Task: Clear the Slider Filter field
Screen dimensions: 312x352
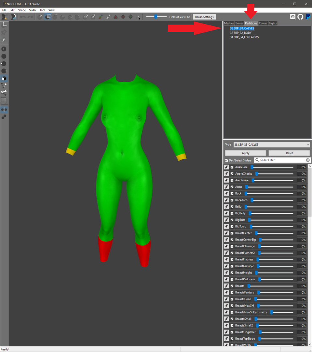Action: point(308,160)
